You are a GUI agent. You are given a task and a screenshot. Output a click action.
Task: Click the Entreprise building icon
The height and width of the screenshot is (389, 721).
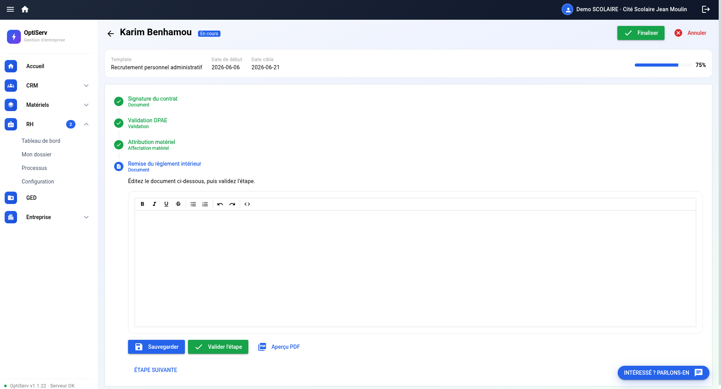coord(11,217)
